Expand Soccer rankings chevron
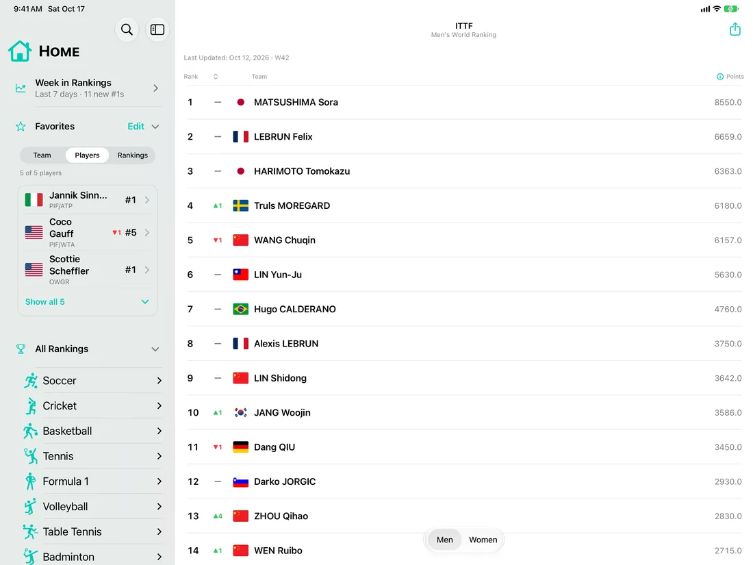This screenshot has height=565, width=753. pyautogui.click(x=159, y=381)
